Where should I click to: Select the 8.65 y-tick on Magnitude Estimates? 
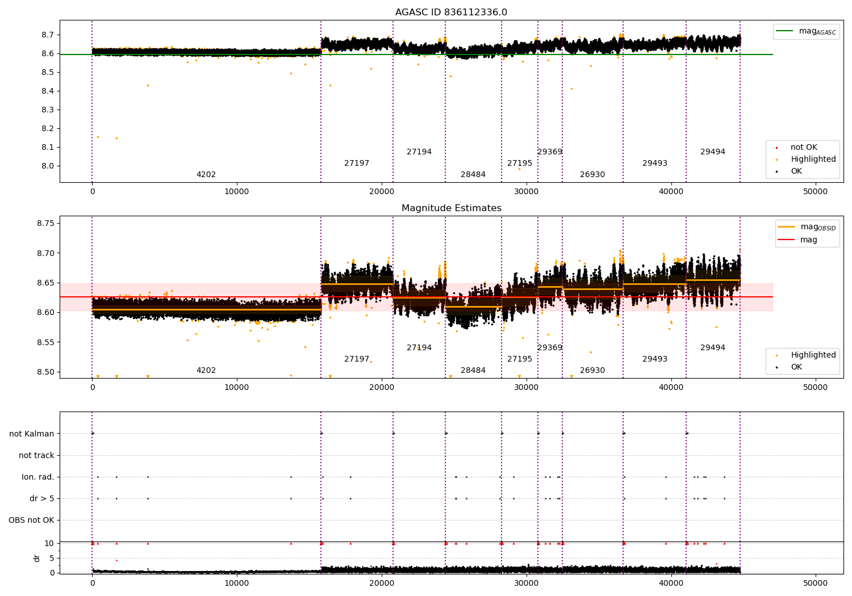[x=45, y=283]
